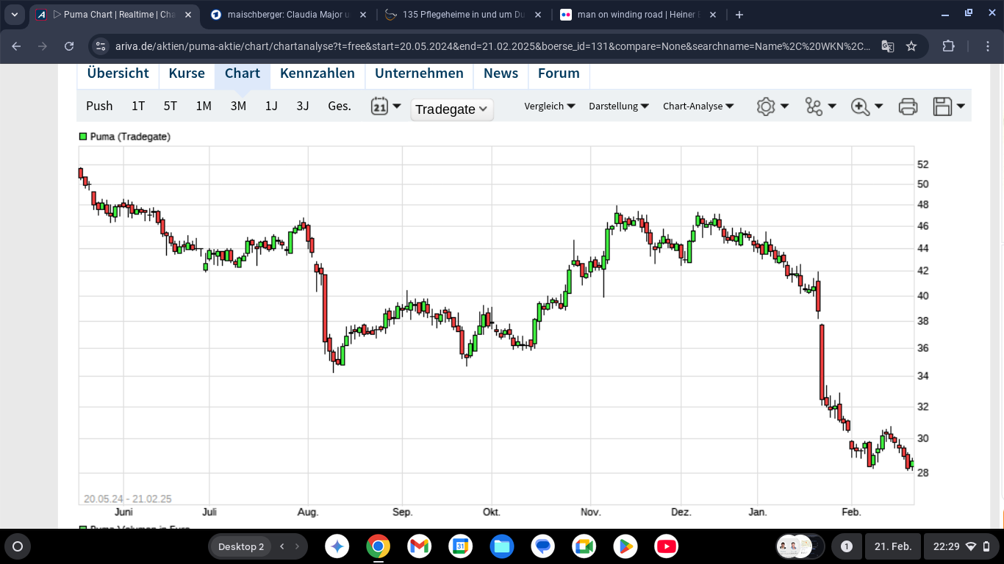Screen dimensions: 1004x564
Task: Open the Files app from the shelf
Action: coord(501,546)
